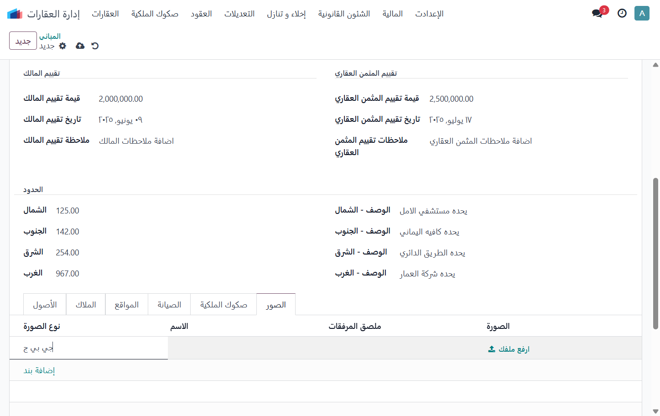Click the upload icon beside ارفع ملفك
Viewport: 660px width, 416px height.
pyautogui.click(x=492, y=349)
